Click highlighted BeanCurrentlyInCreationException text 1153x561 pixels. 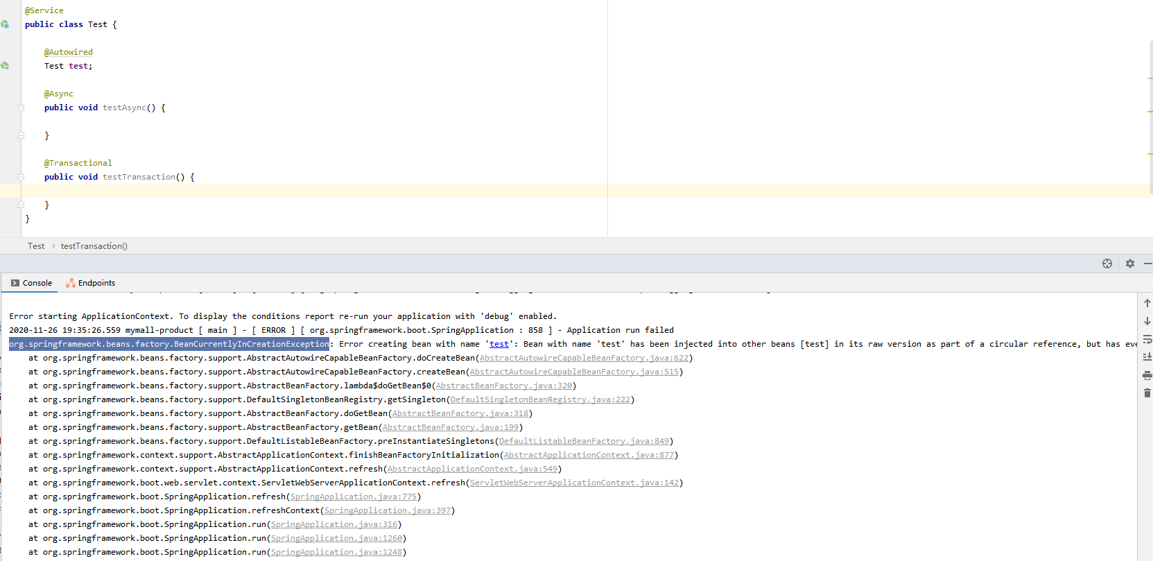pyautogui.click(x=169, y=344)
